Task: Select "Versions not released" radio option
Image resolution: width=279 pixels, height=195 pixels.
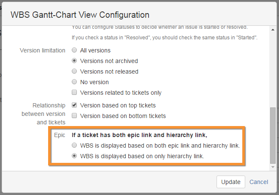Action: click(x=74, y=71)
